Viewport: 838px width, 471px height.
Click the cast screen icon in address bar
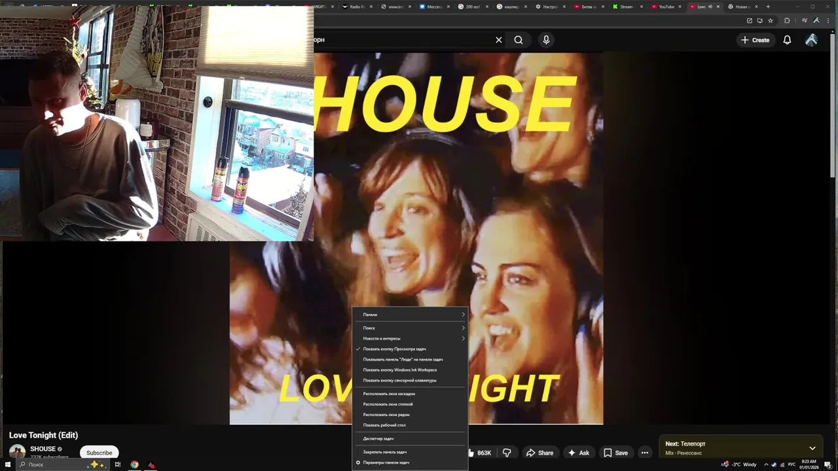(760, 20)
